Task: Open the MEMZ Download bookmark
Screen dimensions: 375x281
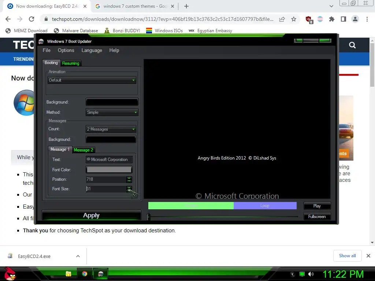Action: tap(26, 31)
